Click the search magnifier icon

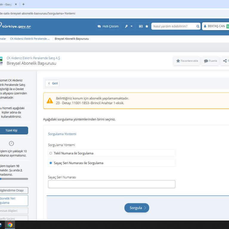coord(198,26)
